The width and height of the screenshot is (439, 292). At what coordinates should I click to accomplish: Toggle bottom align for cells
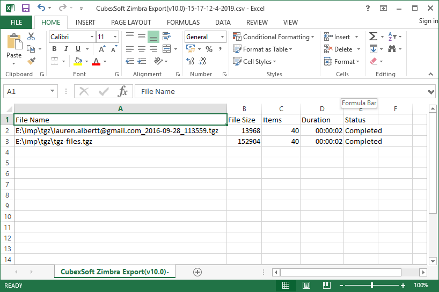153,36
